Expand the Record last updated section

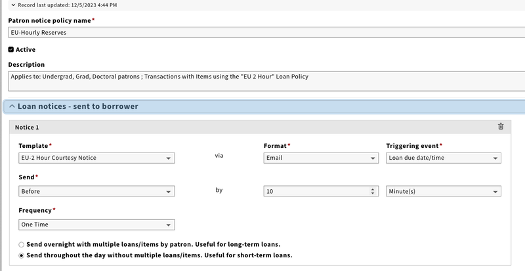(12, 5)
